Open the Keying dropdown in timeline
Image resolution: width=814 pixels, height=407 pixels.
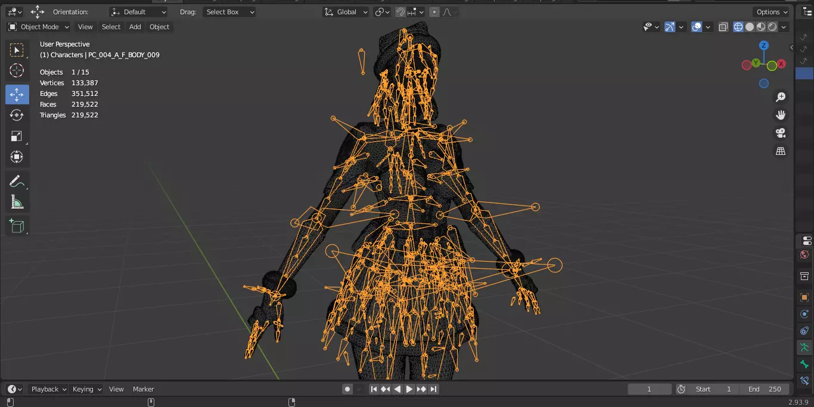[87, 389]
